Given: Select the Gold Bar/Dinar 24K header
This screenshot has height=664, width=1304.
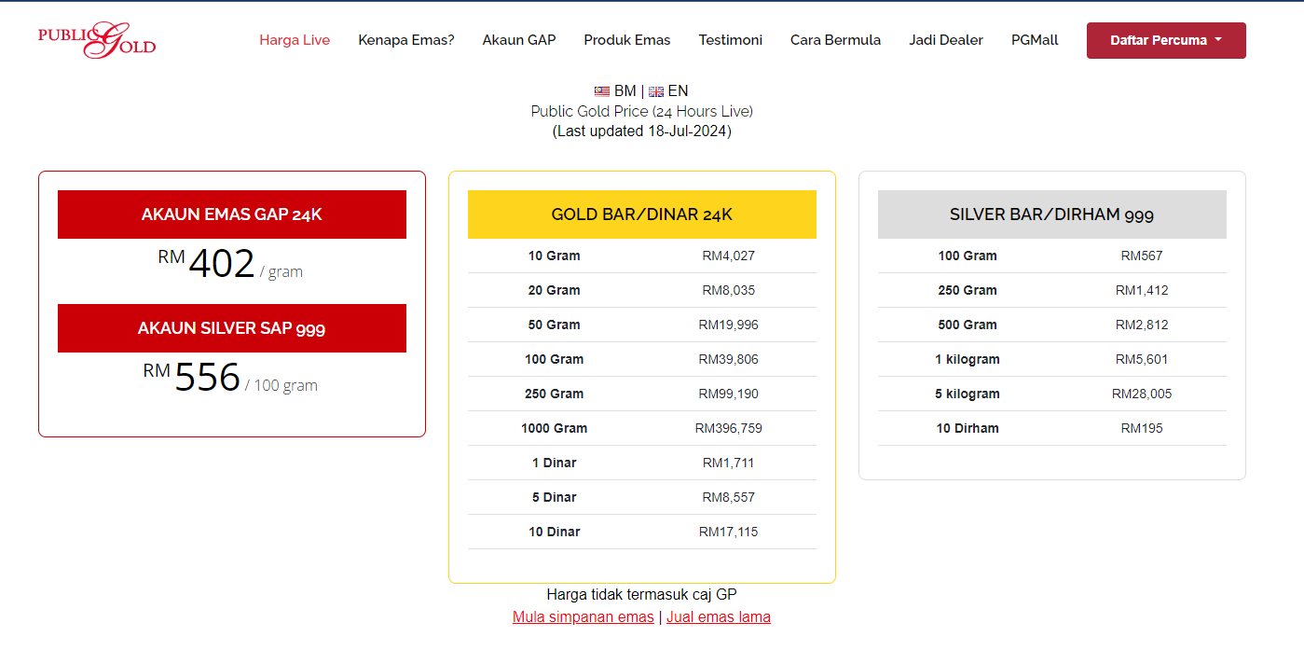Looking at the screenshot, I should (x=642, y=214).
